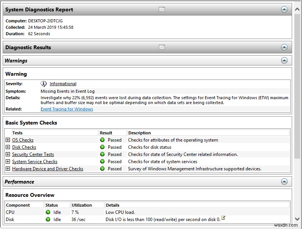The image size is (302, 229).
Task: Click the Details column header
Action: coord(197,205)
